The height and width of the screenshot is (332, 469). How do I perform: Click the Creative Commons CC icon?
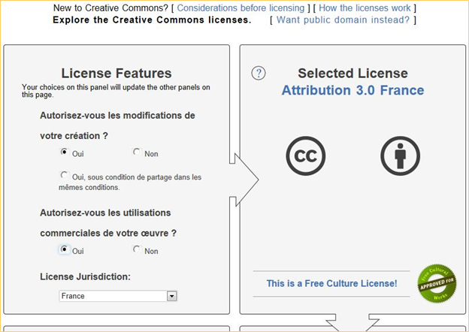click(305, 155)
